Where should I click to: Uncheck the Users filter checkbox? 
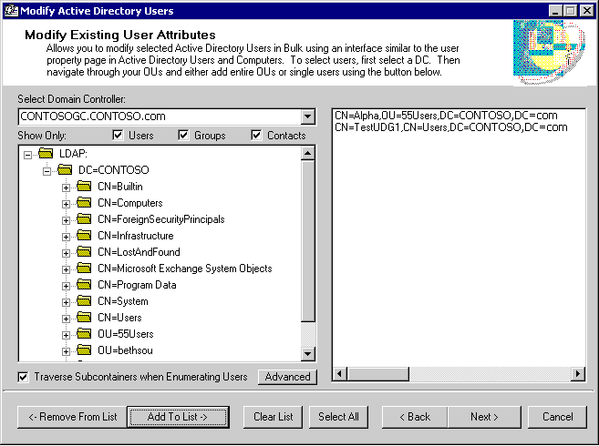point(118,136)
